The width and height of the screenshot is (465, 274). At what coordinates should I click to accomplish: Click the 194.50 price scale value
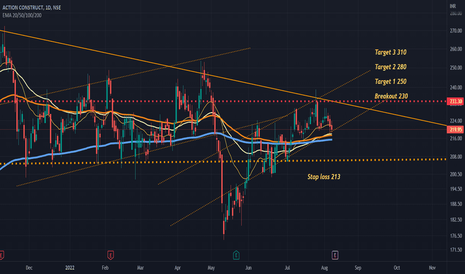456,189
